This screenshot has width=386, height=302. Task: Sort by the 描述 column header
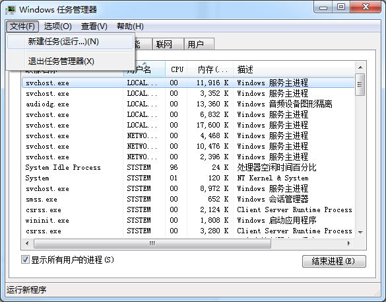294,69
